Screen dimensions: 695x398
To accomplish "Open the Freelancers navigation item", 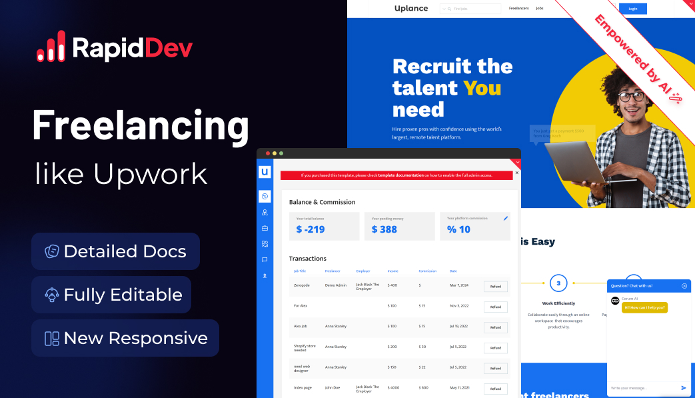I will pos(518,8).
